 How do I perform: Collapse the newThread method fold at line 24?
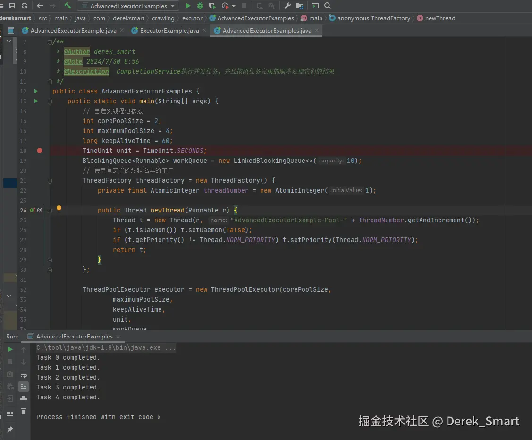coord(49,210)
